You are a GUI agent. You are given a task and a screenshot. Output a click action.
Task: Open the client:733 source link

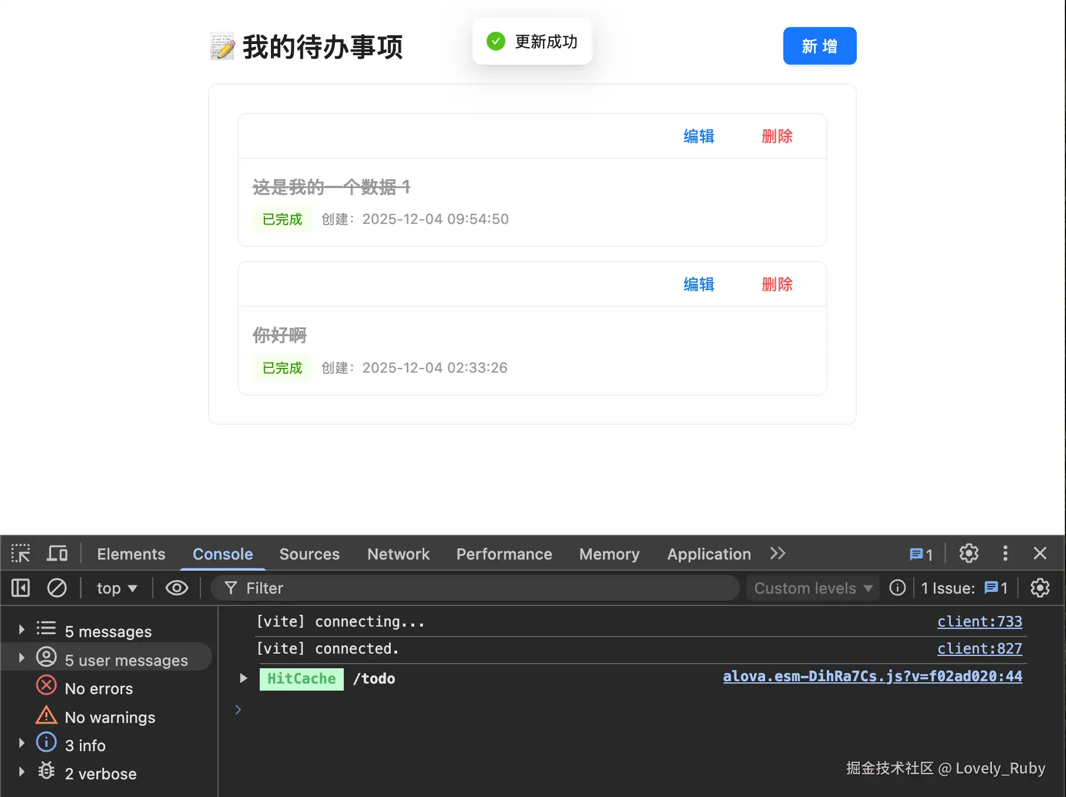[x=979, y=621]
